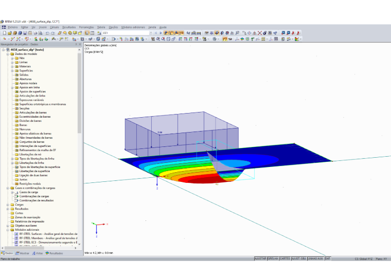
Task: Open a file using the folder icon
Action: pos(9,33)
